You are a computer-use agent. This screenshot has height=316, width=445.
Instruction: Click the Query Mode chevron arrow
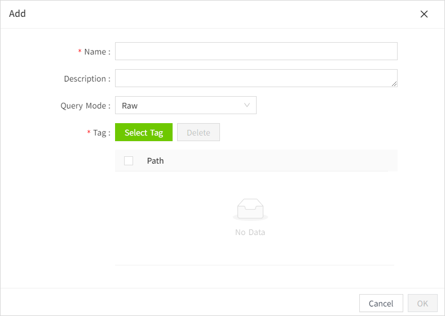[x=247, y=105]
